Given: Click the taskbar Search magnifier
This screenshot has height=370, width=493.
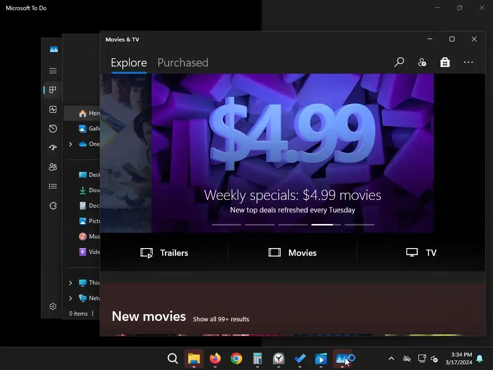Looking at the screenshot, I should [x=173, y=358].
